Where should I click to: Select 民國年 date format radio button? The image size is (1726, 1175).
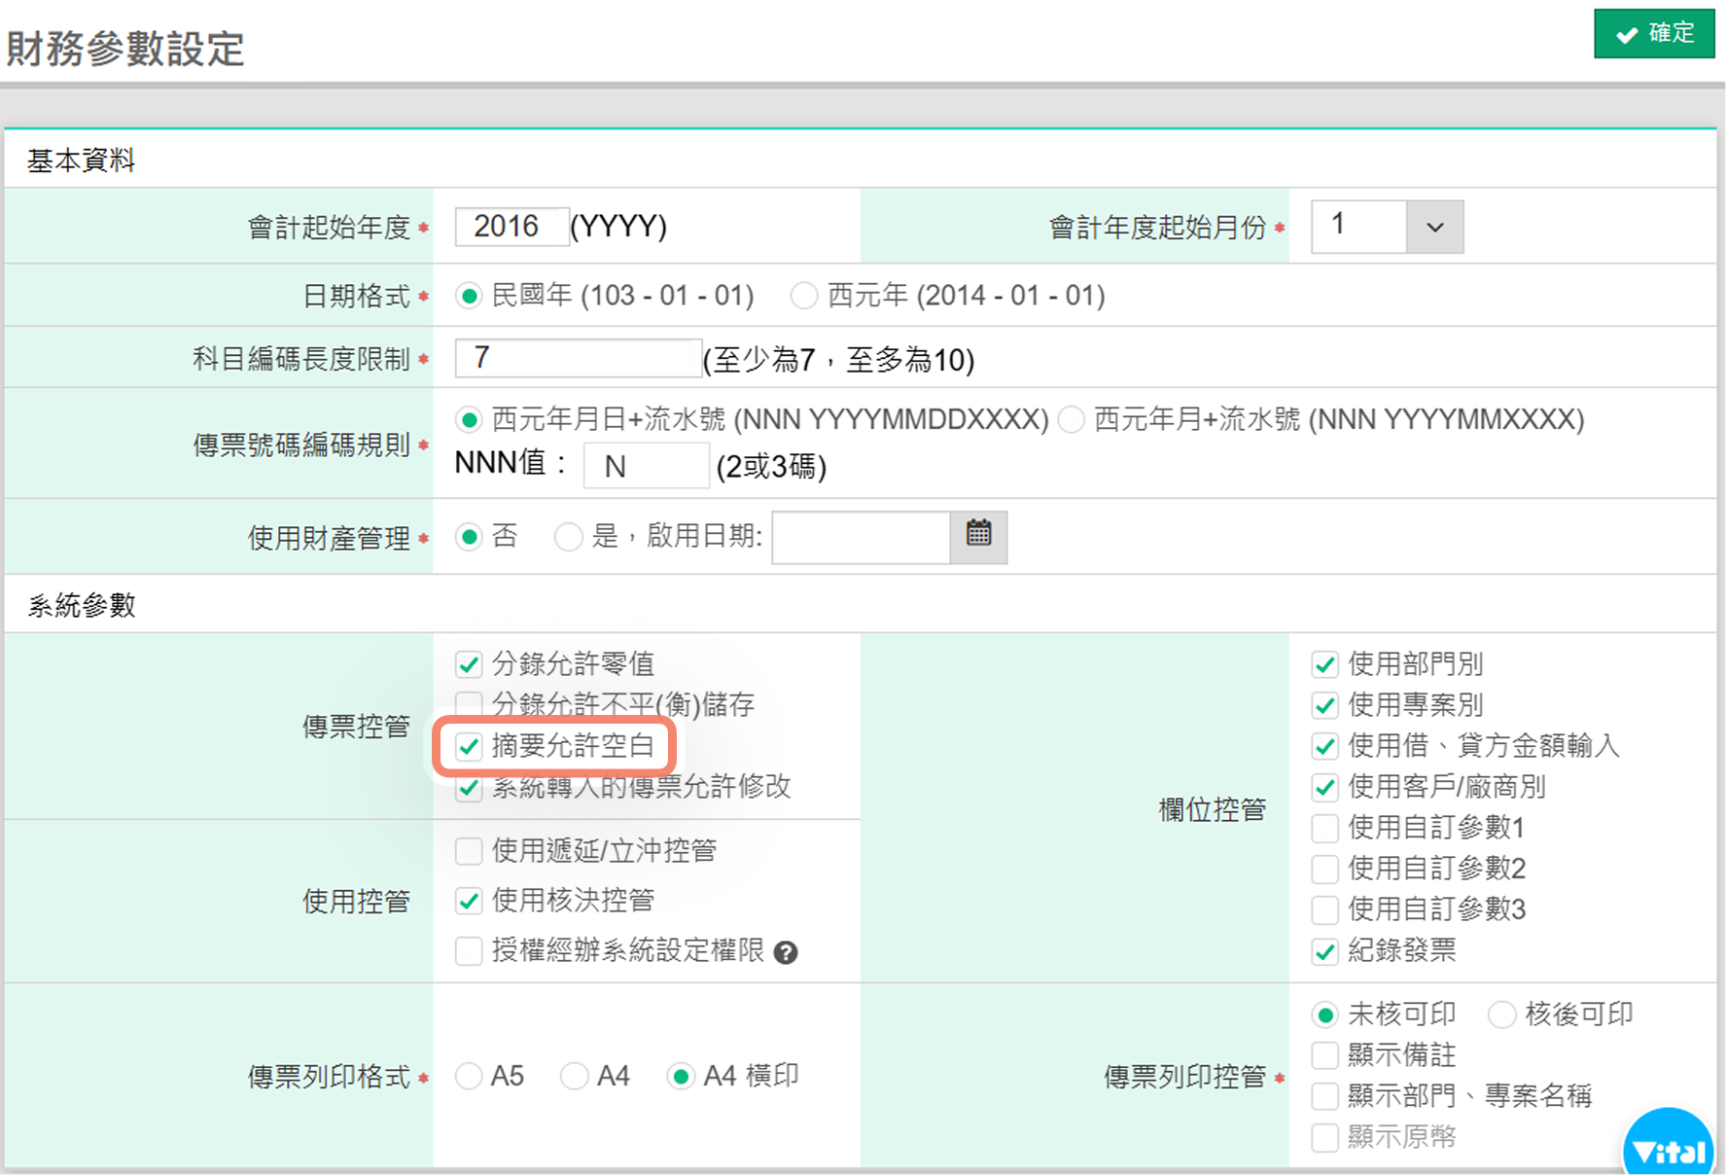pos(470,296)
